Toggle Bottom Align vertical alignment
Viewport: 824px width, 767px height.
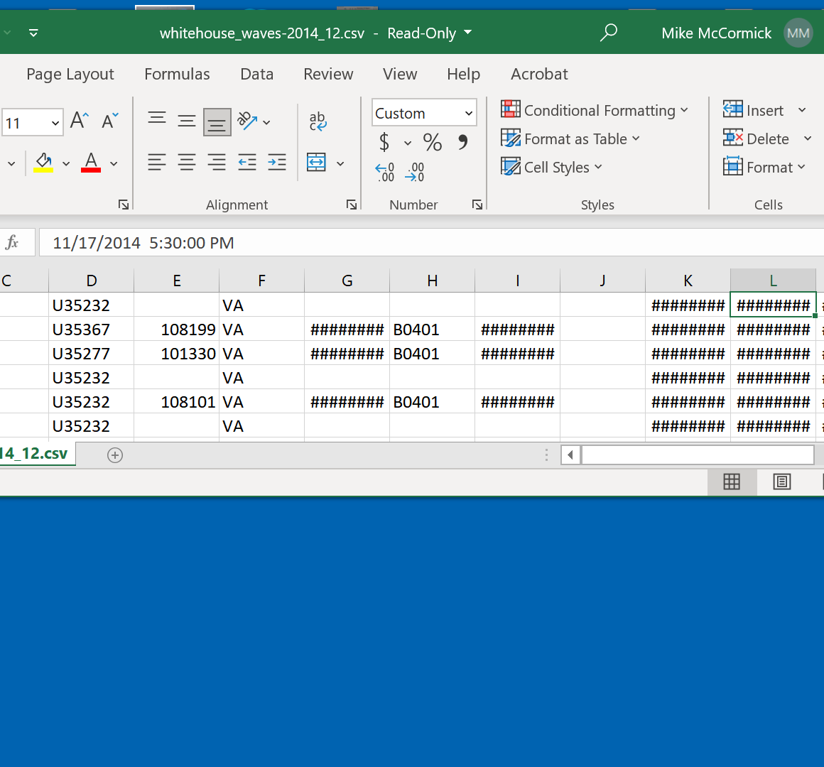pos(217,122)
